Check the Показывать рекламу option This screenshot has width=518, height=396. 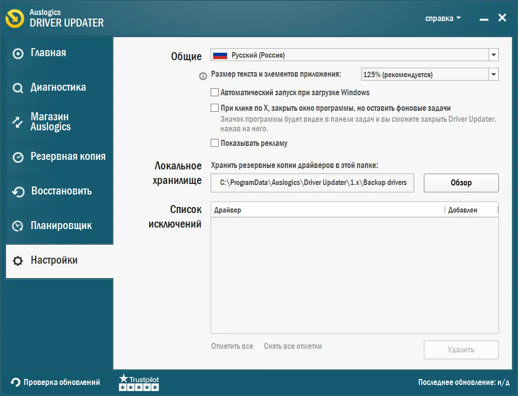[x=215, y=143]
